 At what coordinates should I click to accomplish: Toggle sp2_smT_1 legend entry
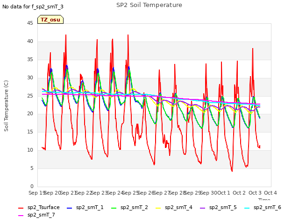point(85,207)
